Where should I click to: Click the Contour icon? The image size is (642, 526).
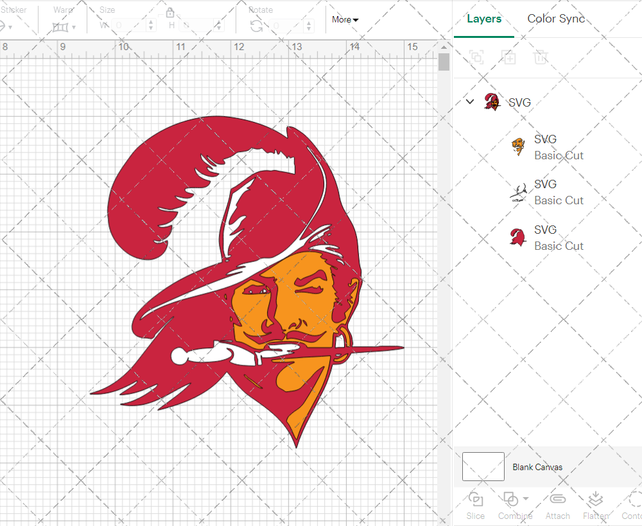coord(635,499)
